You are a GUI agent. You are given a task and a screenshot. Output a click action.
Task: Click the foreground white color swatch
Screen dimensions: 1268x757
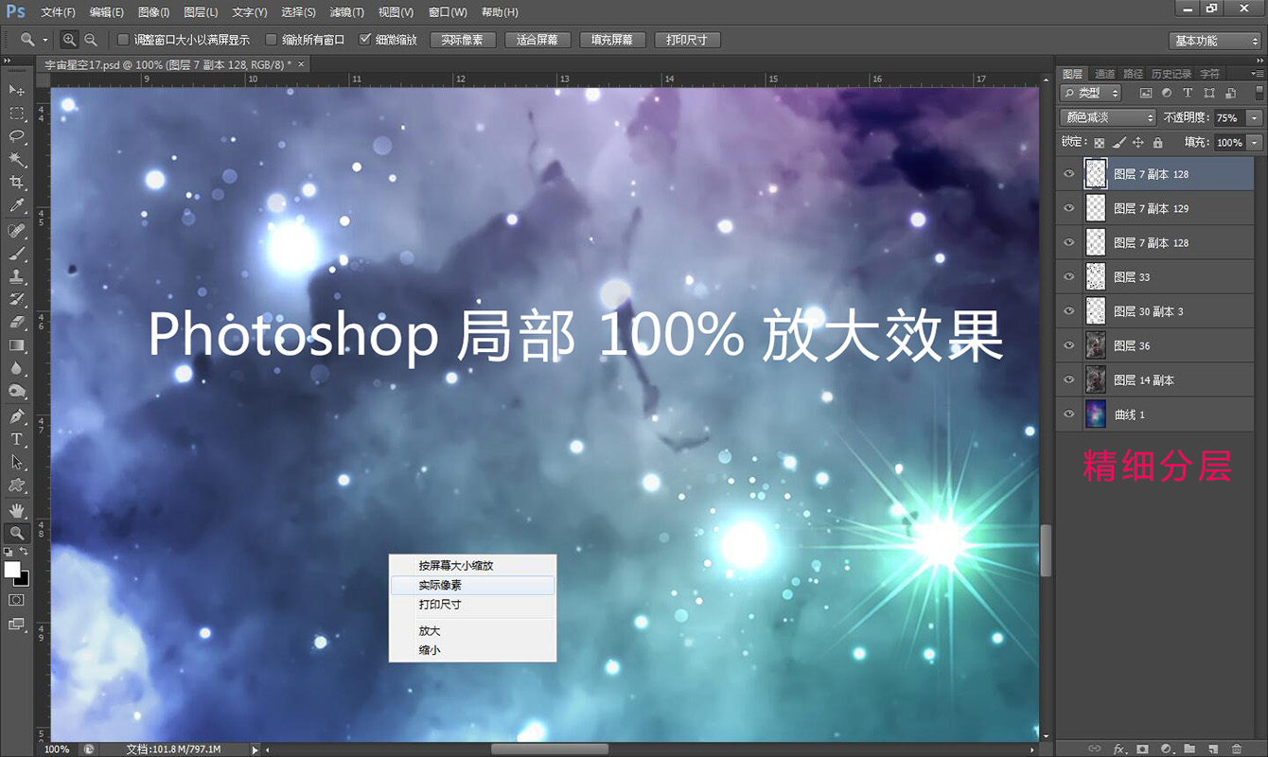point(11,569)
